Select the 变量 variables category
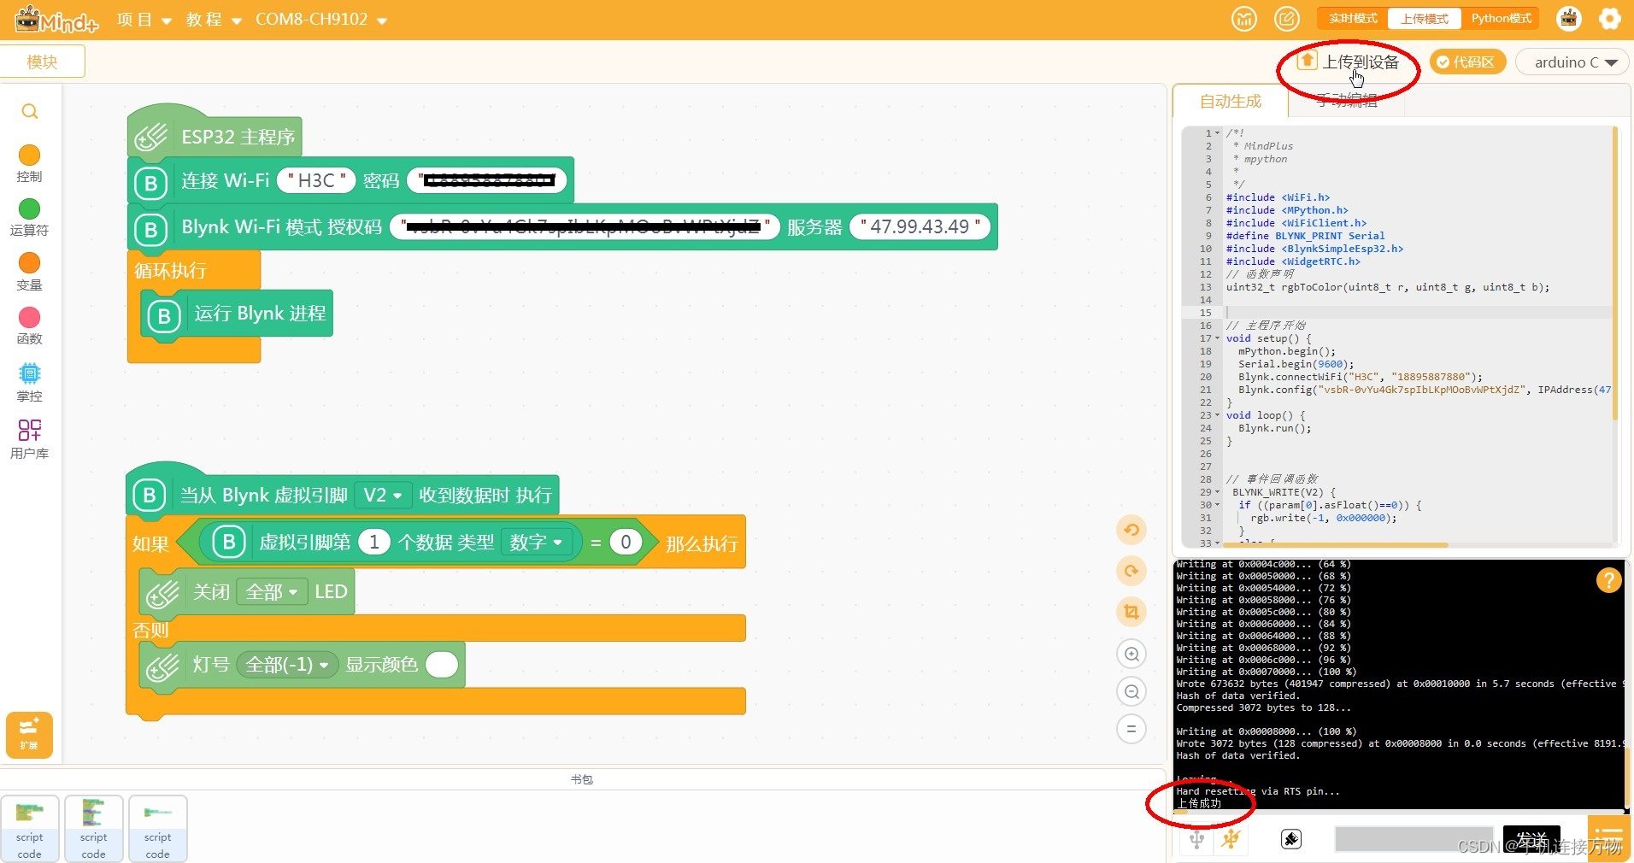 29,273
